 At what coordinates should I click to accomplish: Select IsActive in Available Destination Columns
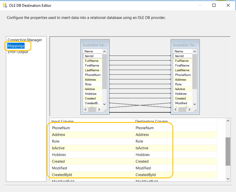[183, 89]
